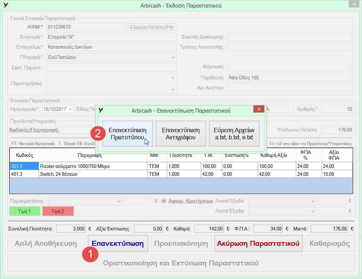Click the Φ.Π.Α. total field 34,08

(x=268, y=229)
